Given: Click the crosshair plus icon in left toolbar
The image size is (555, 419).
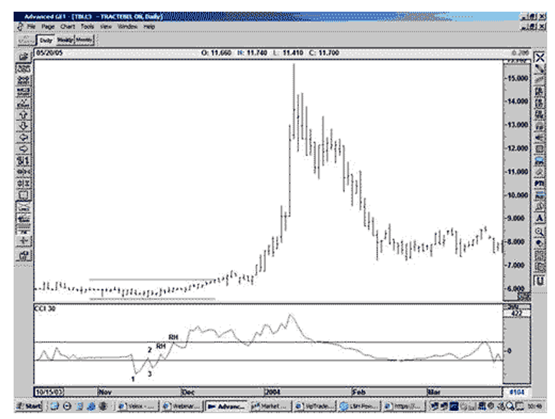Looking at the screenshot, I should (23, 241).
